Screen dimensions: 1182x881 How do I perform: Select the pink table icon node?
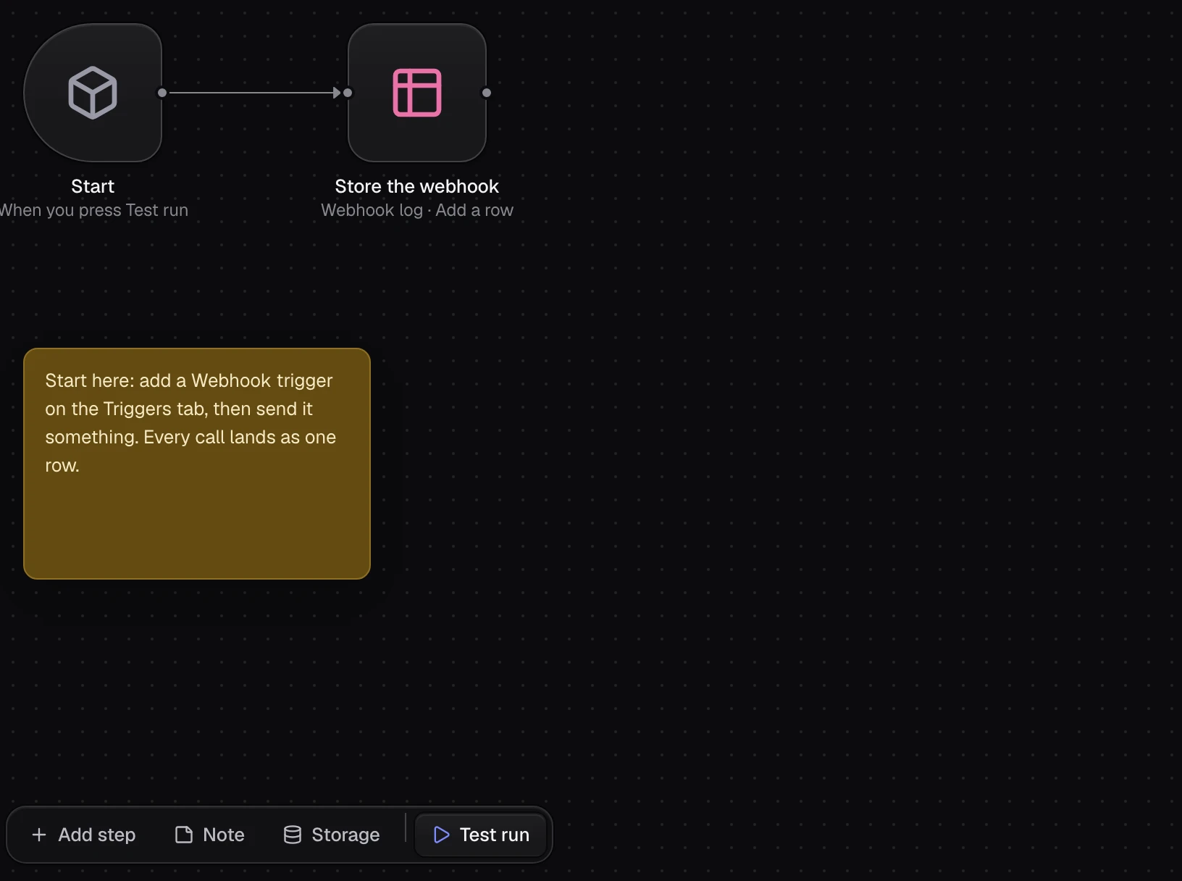coord(417,93)
